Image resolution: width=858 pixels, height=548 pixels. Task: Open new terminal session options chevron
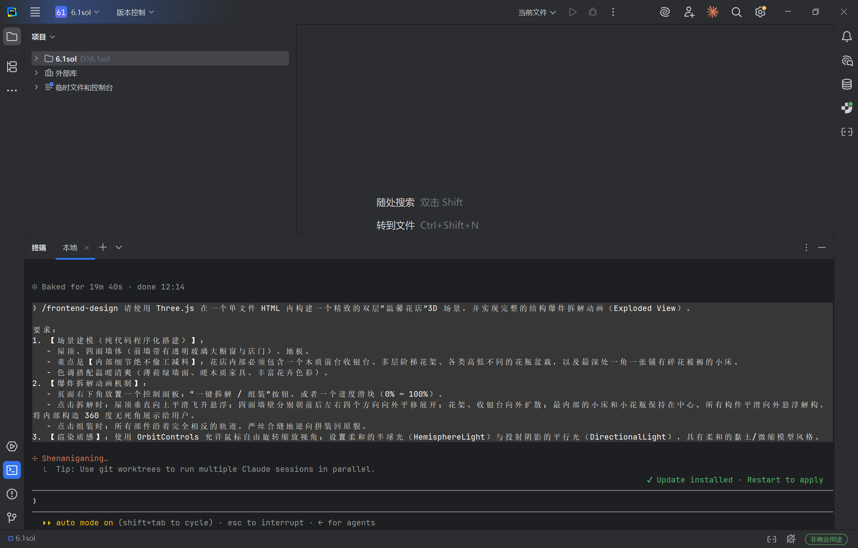point(119,247)
